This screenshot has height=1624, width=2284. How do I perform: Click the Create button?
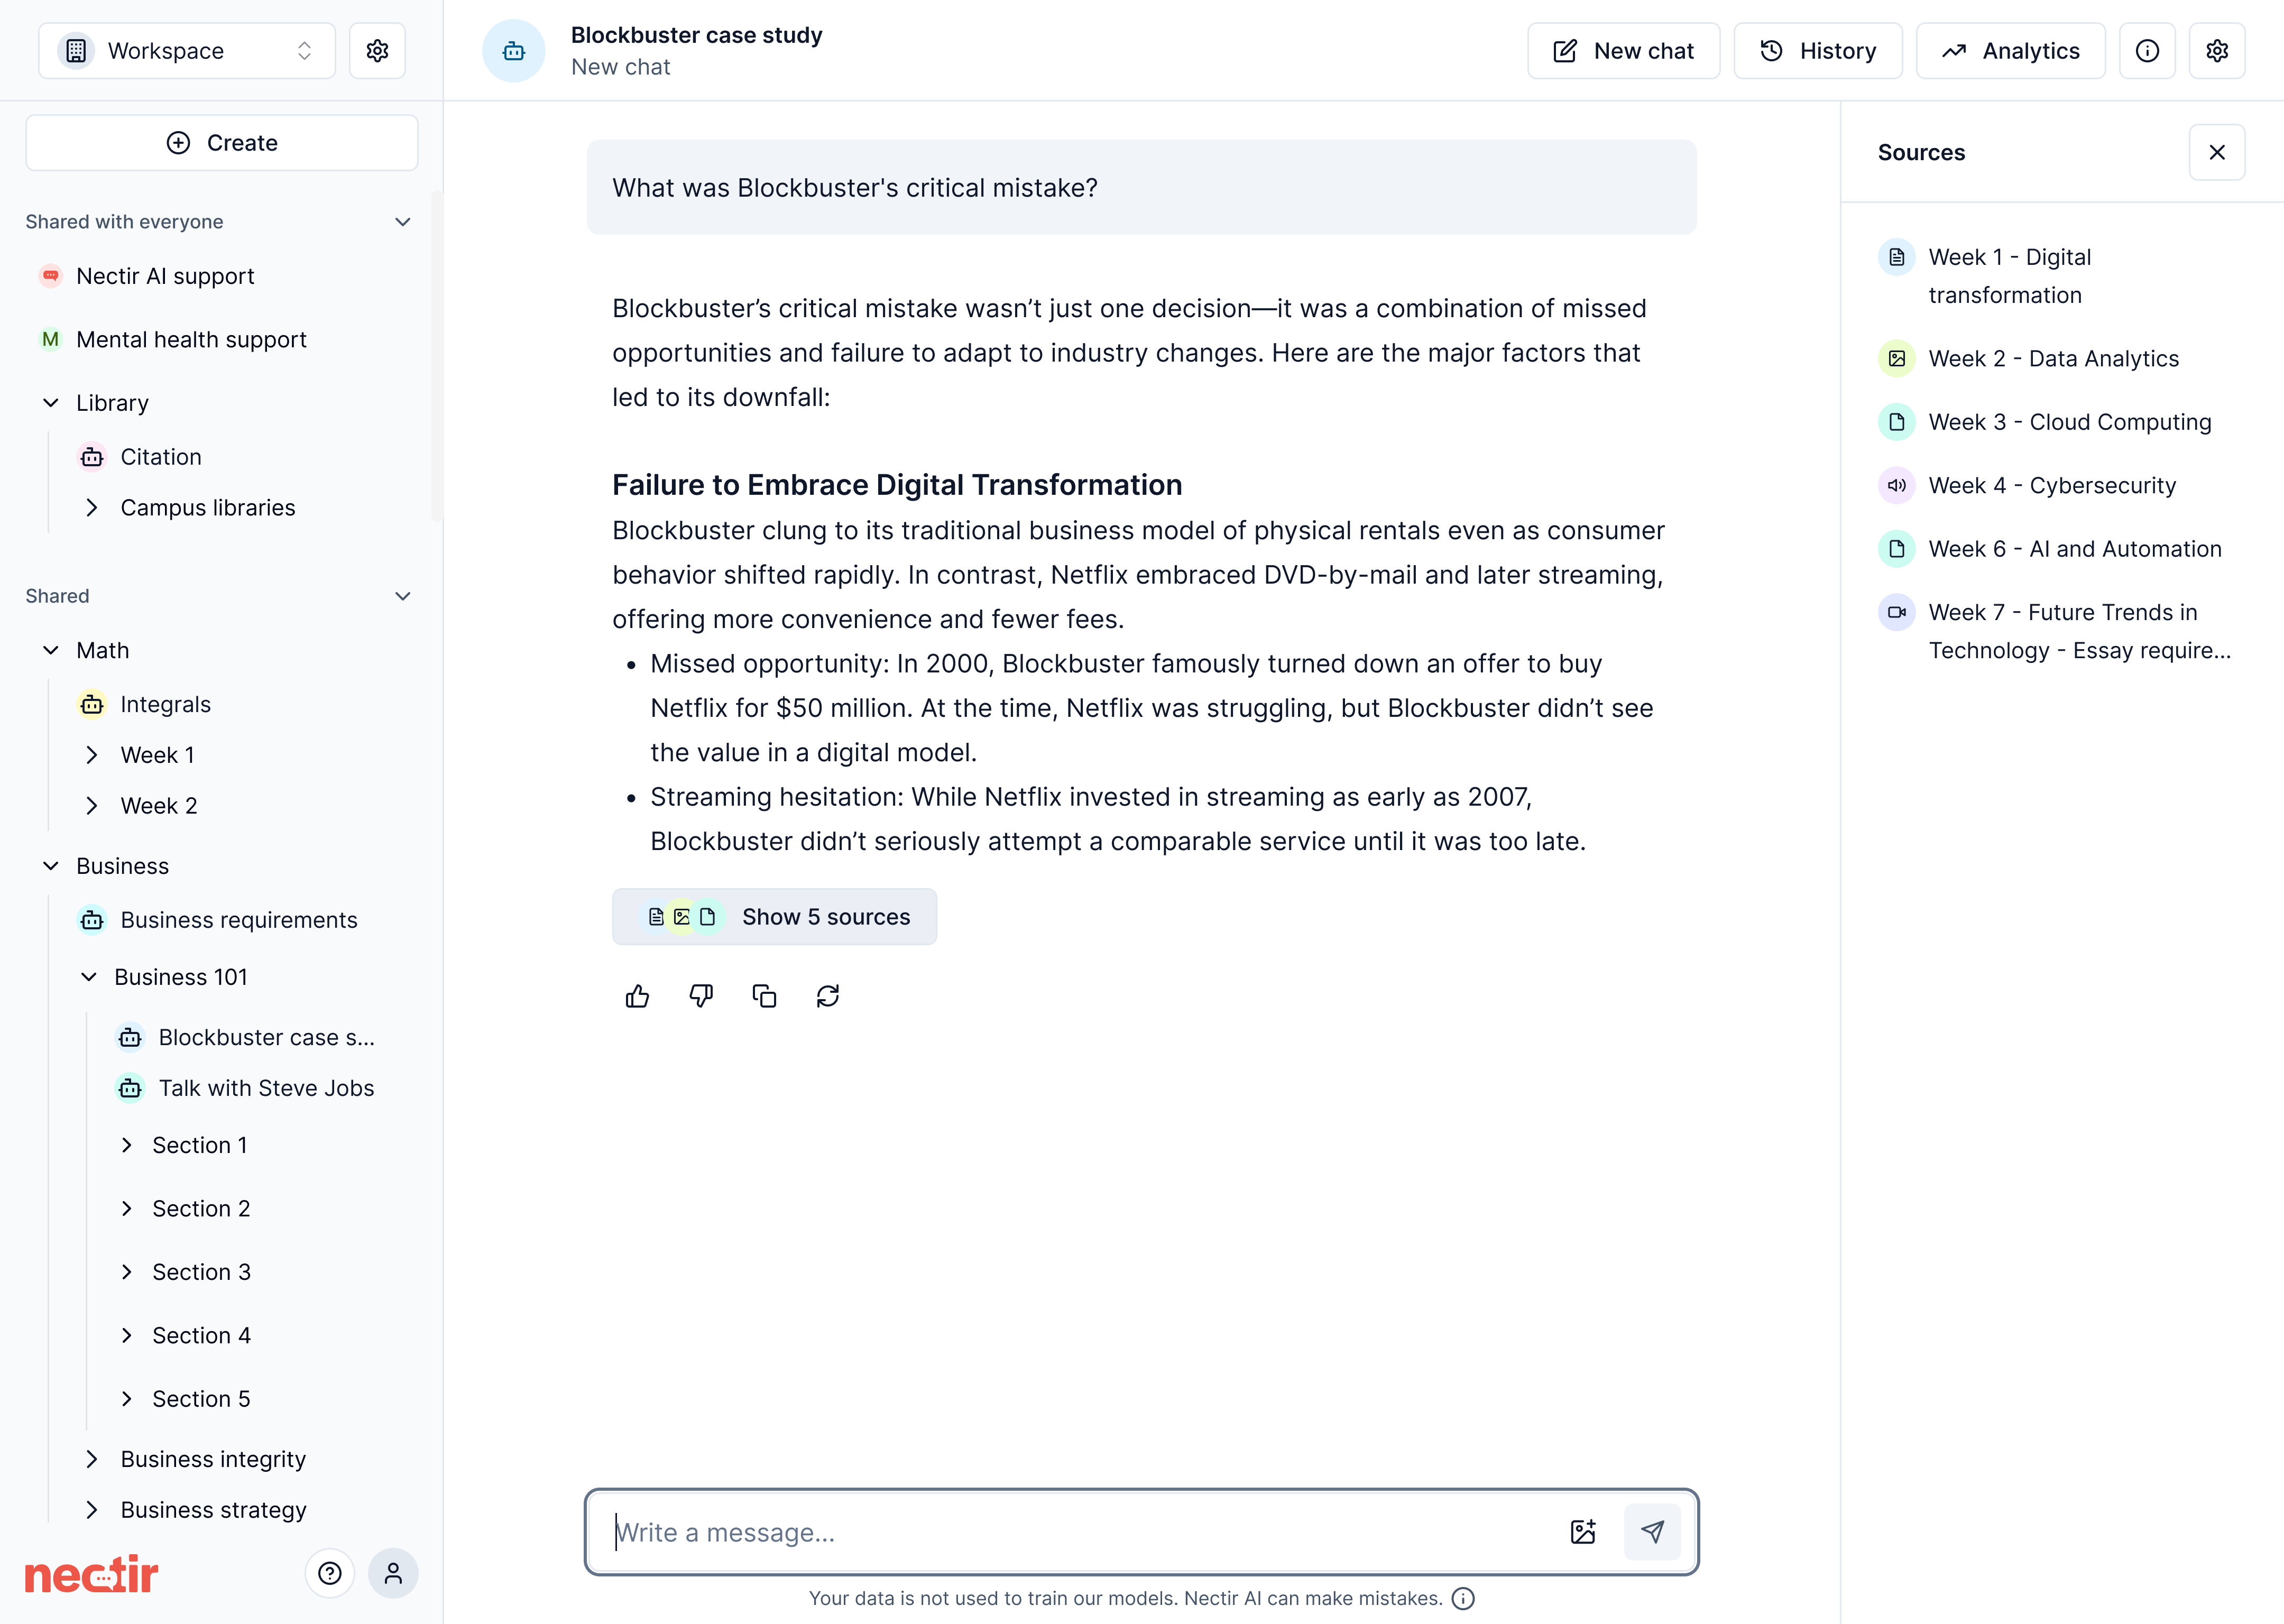pyautogui.click(x=222, y=143)
